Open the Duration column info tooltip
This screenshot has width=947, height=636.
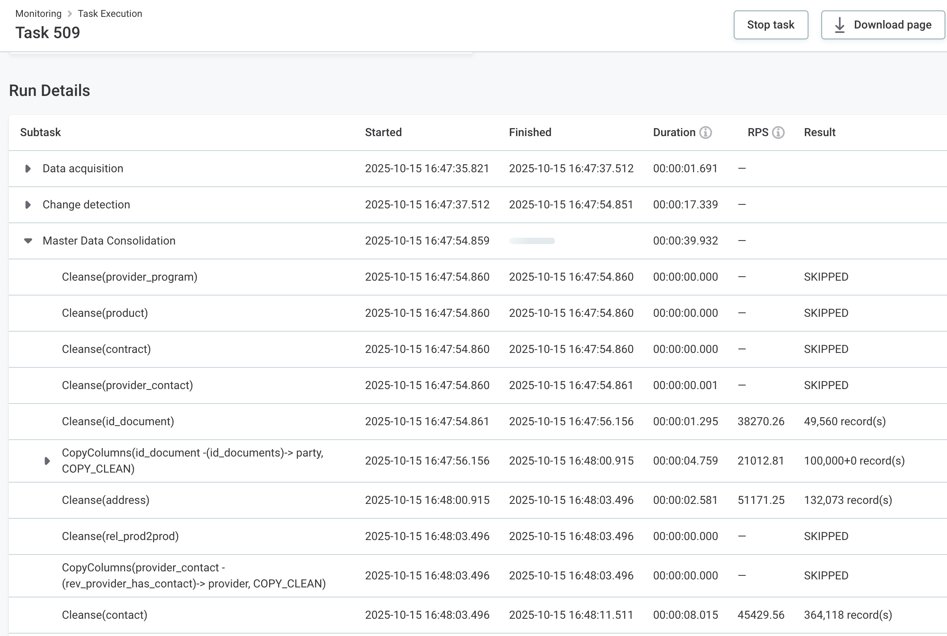pyautogui.click(x=705, y=132)
